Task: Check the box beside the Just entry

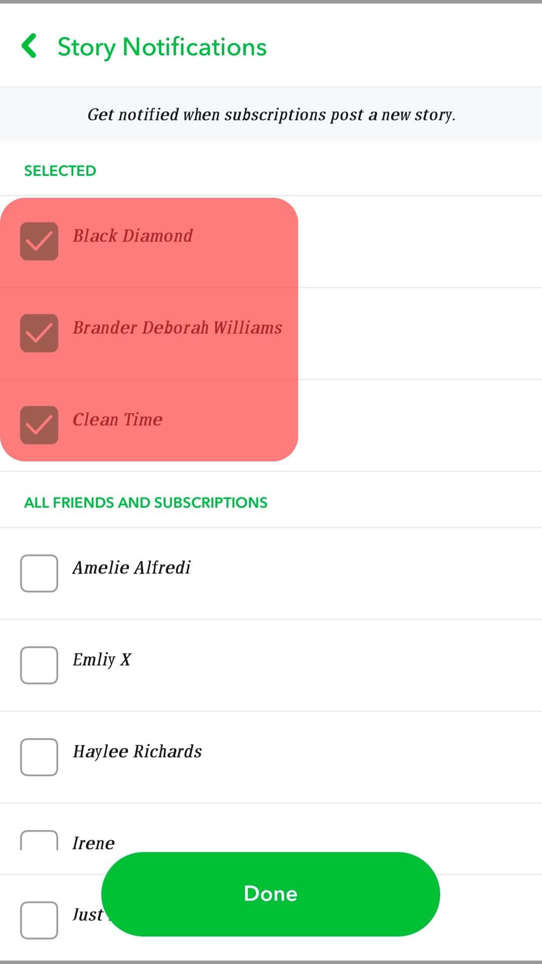Action: click(x=39, y=920)
